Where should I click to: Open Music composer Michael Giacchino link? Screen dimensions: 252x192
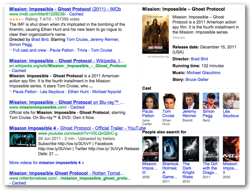(x=203, y=73)
